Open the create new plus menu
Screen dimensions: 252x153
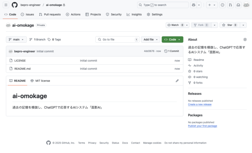click(x=212, y=5)
